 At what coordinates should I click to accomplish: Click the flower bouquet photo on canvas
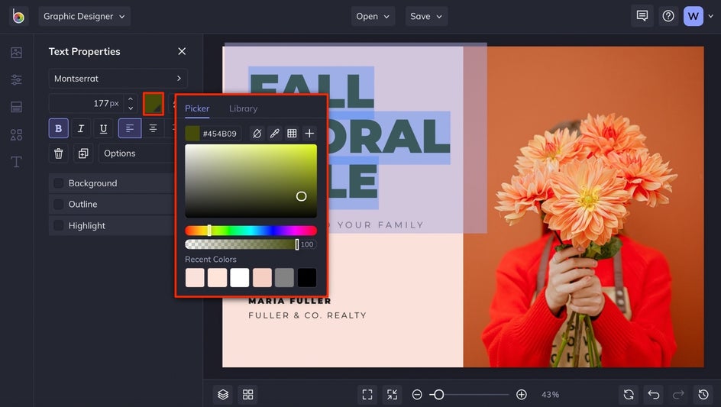[x=584, y=207]
